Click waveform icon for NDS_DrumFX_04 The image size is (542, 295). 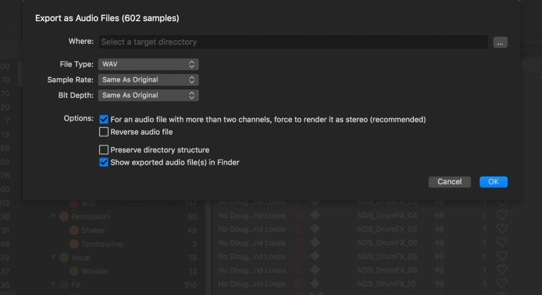[439, 216]
